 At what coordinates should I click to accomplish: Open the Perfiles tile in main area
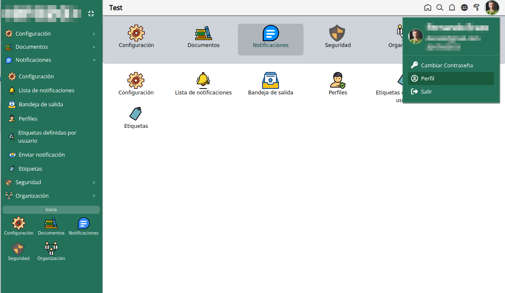pyautogui.click(x=337, y=84)
